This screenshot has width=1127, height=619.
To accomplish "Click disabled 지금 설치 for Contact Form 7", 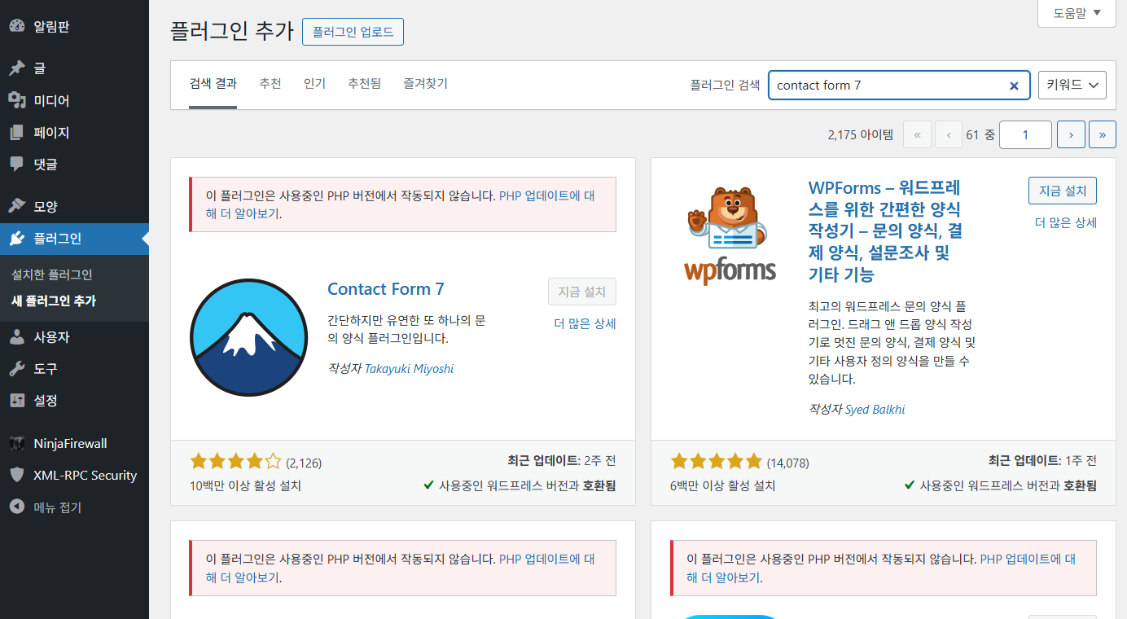I will [582, 292].
